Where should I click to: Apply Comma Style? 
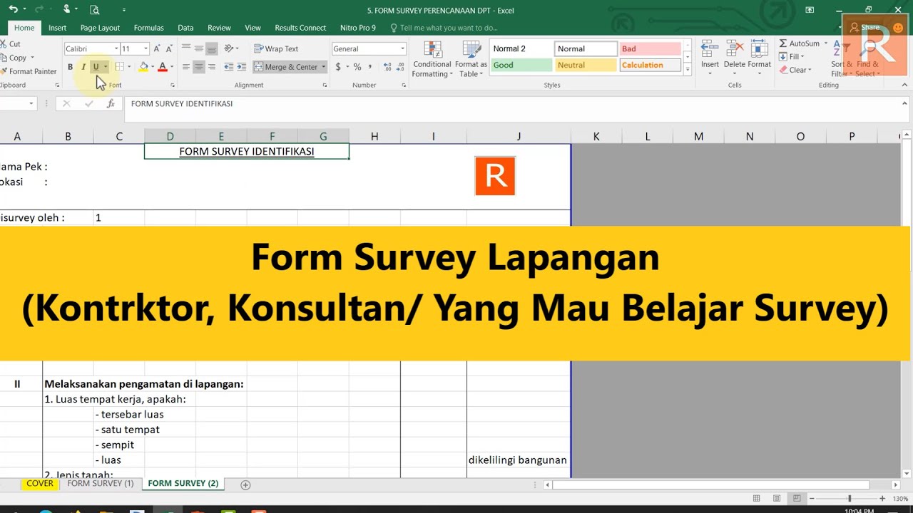[x=370, y=67]
